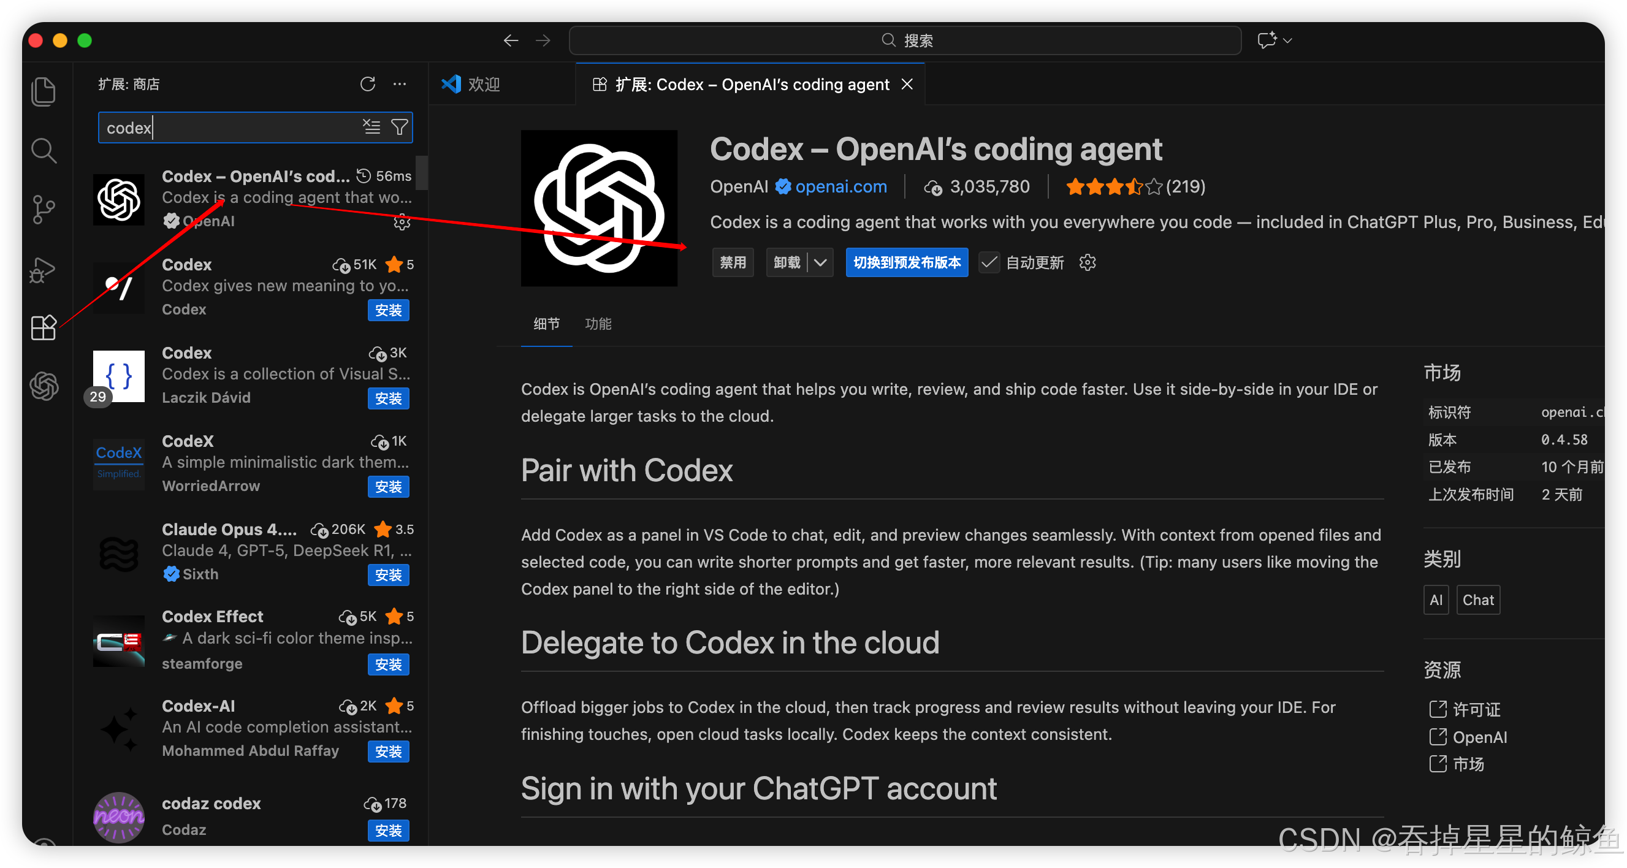Expand the 卸载 uninstall dropdown arrow

820,262
